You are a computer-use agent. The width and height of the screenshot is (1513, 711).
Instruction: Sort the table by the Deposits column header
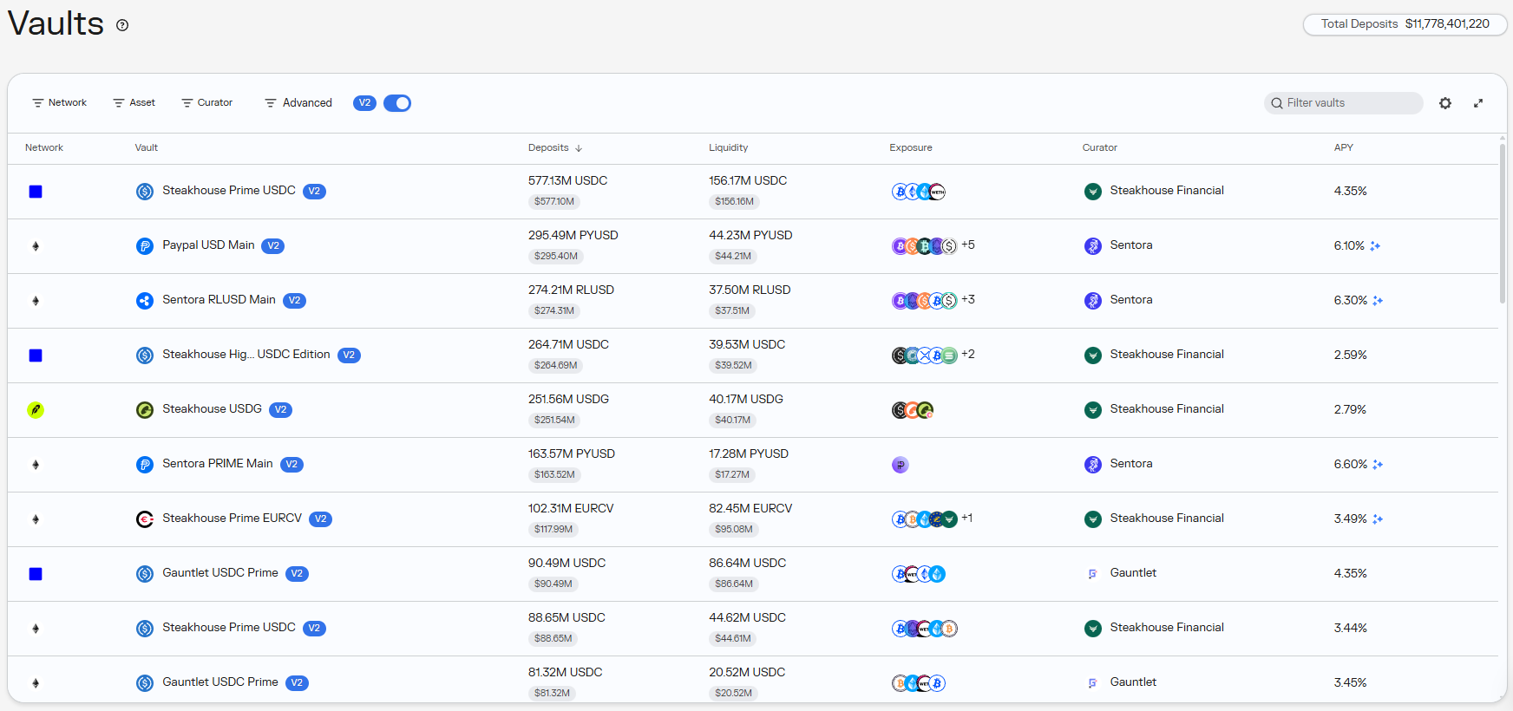(555, 148)
